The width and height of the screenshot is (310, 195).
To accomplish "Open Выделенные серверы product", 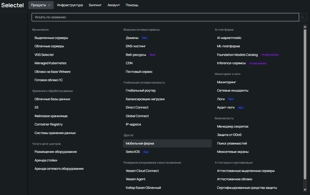I will [x=51, y=38].
